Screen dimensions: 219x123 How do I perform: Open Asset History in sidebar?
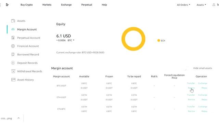(x=25, y=80)
